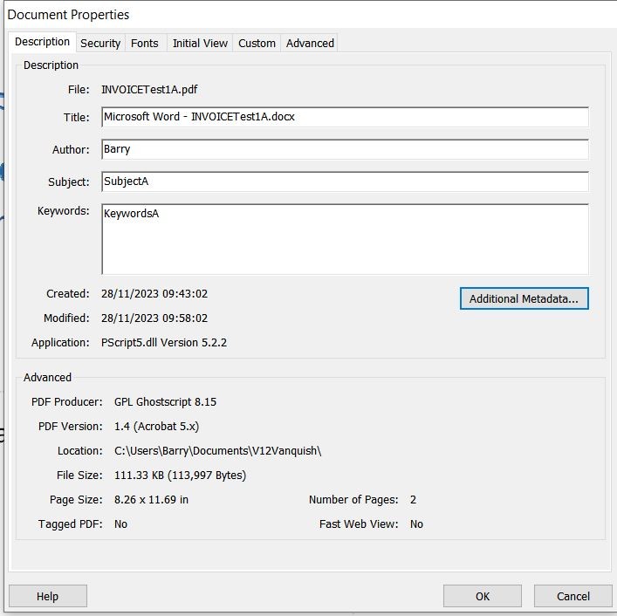617x616 pixels.
Task: Switch to the Description tab
Action: click(x=42, y=42)
